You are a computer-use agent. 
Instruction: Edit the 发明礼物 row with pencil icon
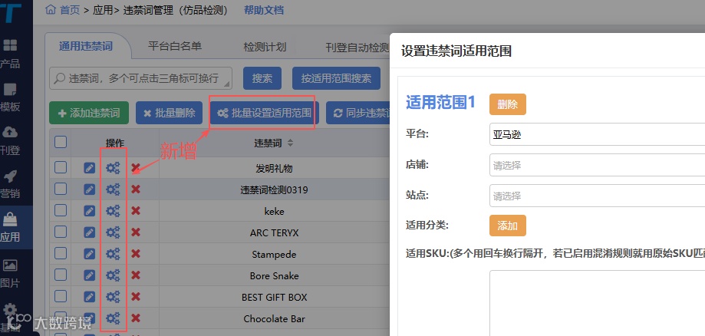click(90, 168)
